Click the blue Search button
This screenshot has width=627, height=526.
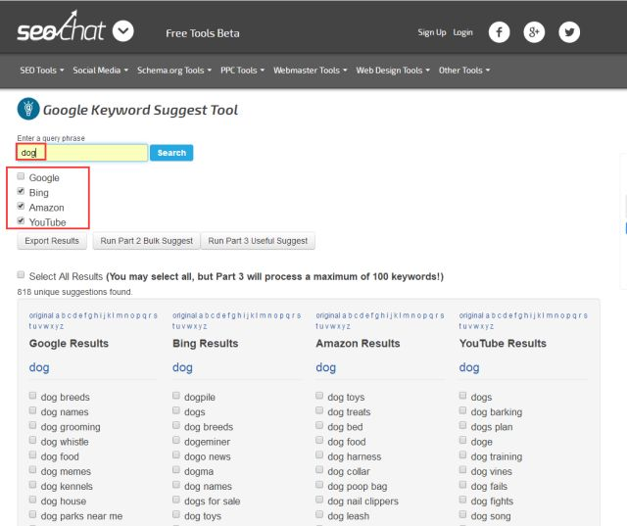[x=171, y=153]
